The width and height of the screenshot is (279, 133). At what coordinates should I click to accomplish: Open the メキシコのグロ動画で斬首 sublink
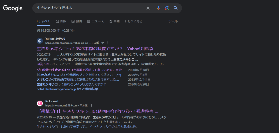pos(78,80)
